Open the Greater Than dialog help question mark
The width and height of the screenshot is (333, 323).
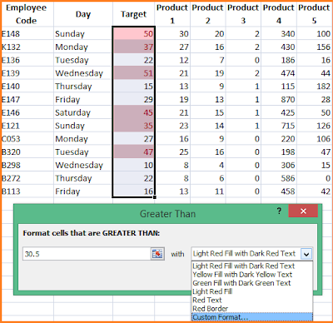click(x=279, y=211)
